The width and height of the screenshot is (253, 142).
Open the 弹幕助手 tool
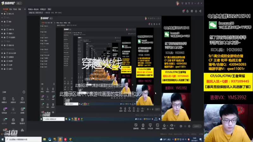(4, 100)
